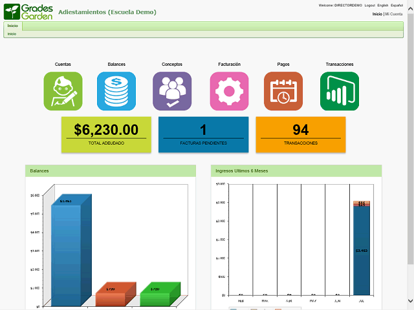Click the Grades Garden logo

point(28,12)
